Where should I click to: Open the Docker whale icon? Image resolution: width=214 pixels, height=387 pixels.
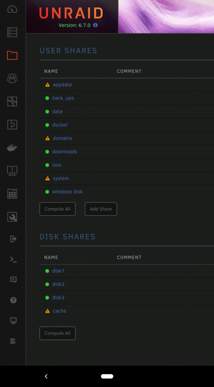click(x=12, y=148)
